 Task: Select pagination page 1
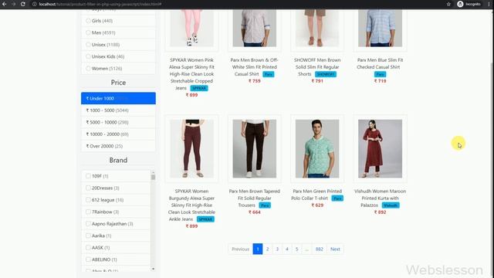point(257,249)
